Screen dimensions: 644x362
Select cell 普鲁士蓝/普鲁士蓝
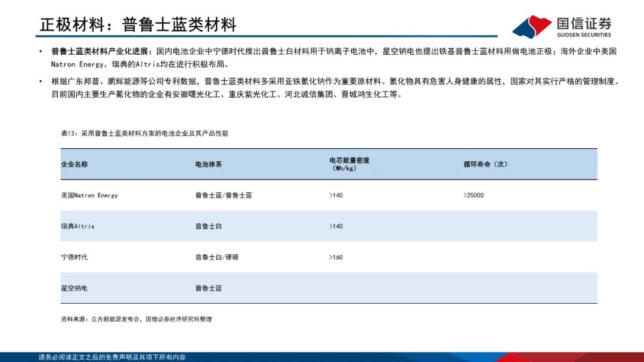tap(224, 195)
